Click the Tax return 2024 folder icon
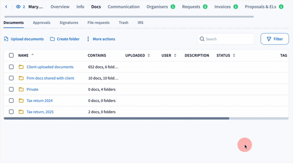The height and width of the screenshot is (163, 293). (x=21, y=101)
